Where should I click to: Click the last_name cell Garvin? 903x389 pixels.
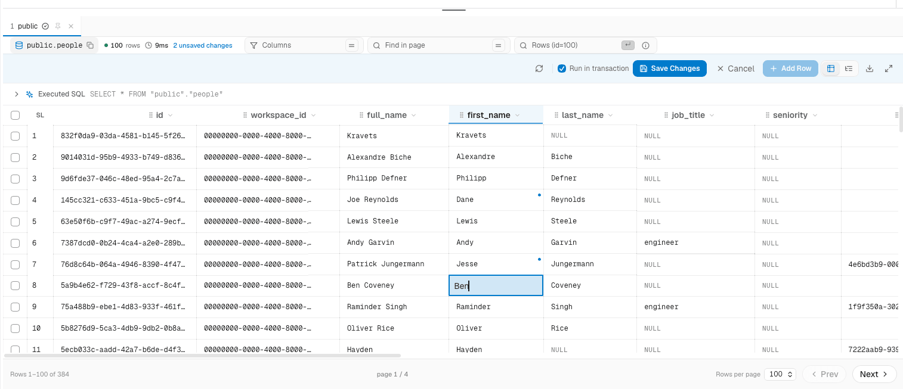(x=590, y=242)
